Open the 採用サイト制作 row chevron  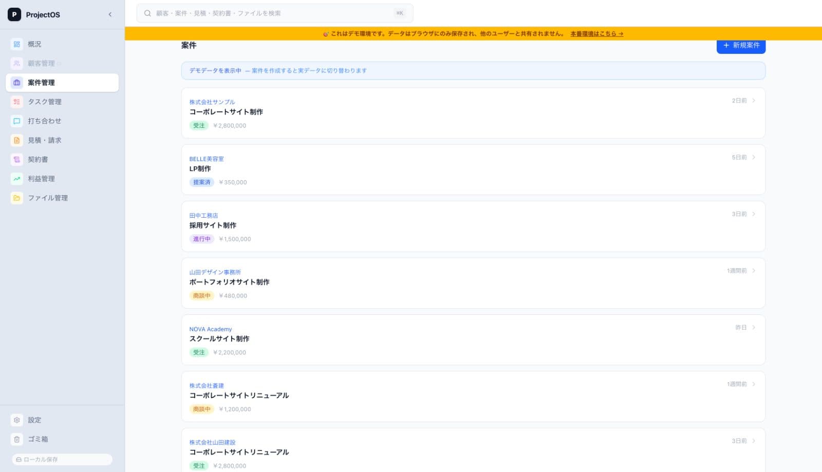coord(754,214)
